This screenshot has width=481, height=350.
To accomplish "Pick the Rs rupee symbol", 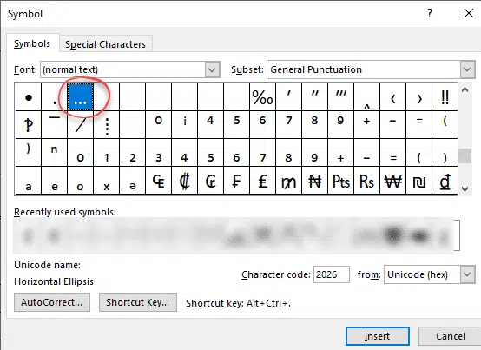I will click(367, 181).
